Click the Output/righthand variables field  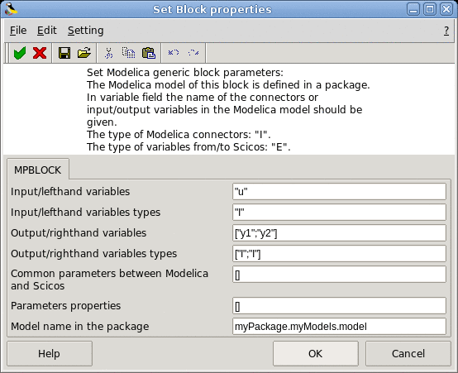click(x=339, y=233)
